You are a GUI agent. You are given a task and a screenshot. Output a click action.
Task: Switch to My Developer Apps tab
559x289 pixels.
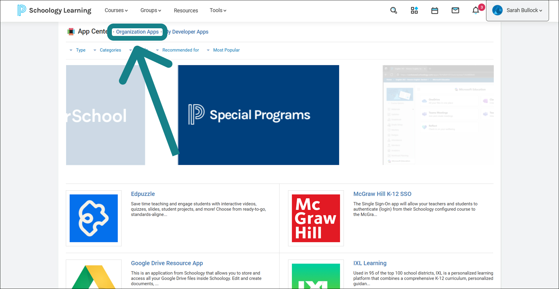188,32
